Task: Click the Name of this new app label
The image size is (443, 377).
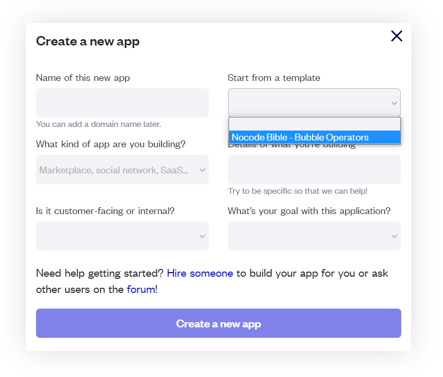Action: tap(83, 78)
